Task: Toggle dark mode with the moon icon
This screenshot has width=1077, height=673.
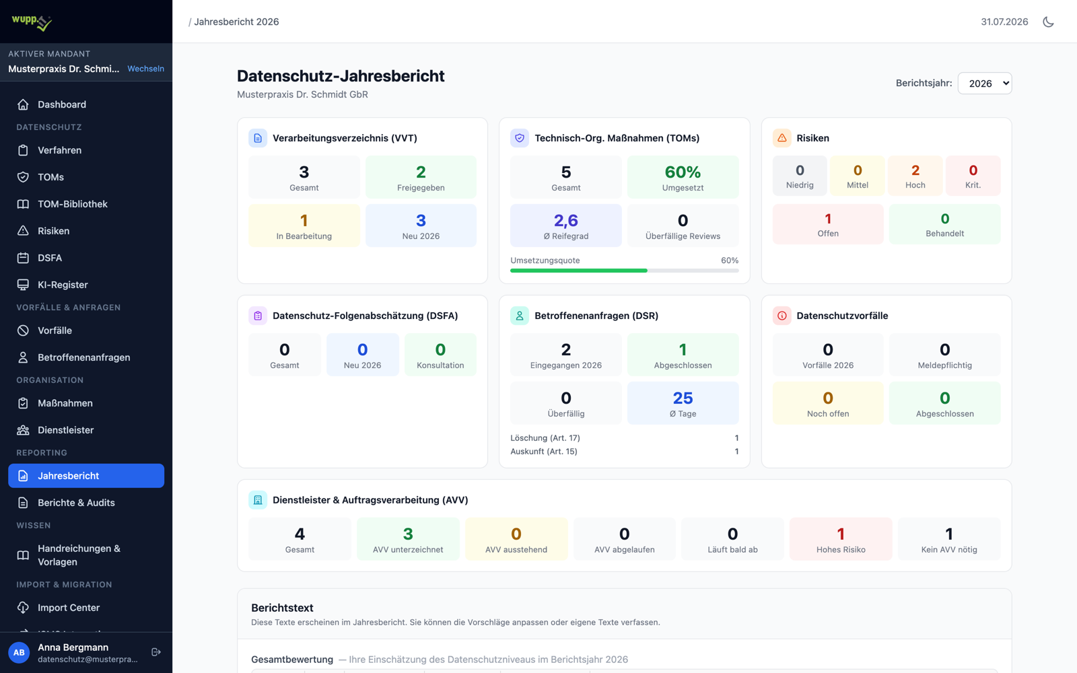Action: point(1048,22)
